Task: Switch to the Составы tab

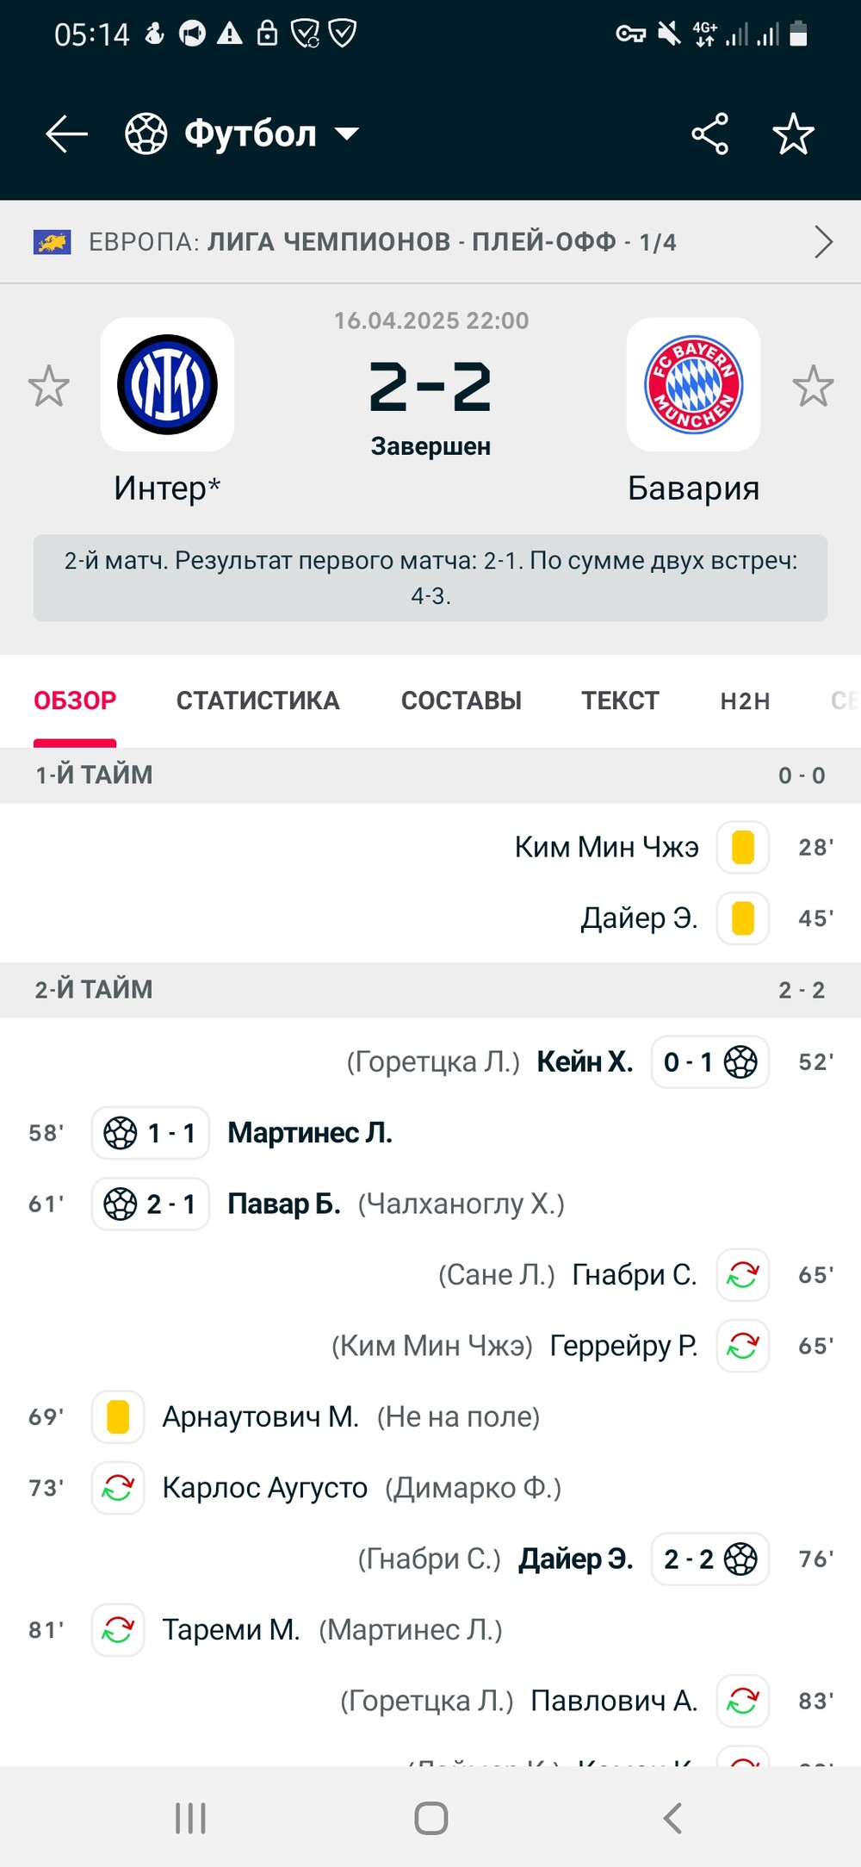Action: [x=461, y=700]
